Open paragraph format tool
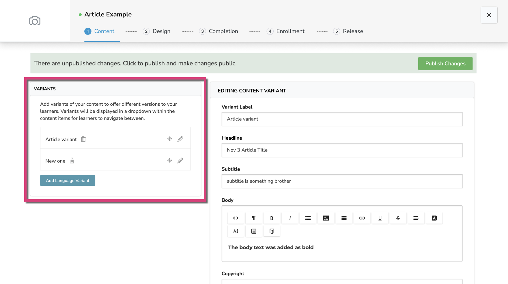 (x=254, y=218)
